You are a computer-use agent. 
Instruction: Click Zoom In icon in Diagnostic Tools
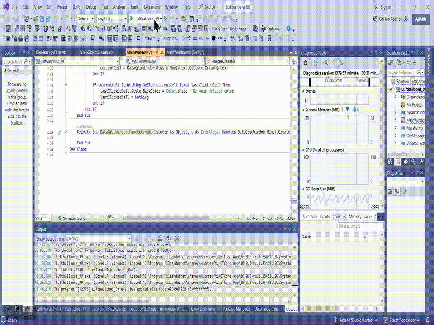(325, 63)
